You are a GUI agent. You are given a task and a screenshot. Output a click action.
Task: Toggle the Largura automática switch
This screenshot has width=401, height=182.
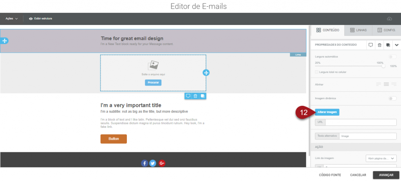[x=392, y=57]
